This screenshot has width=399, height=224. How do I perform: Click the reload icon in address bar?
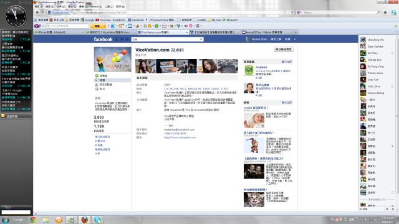click(x=292, y=12)
